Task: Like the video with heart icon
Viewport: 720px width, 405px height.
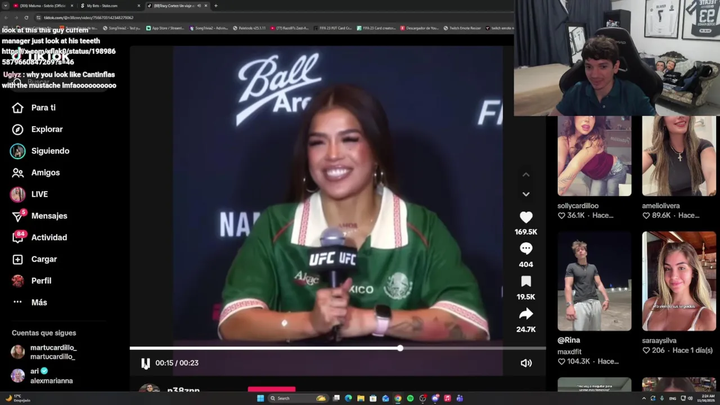Action: click(x=526, y=217)
